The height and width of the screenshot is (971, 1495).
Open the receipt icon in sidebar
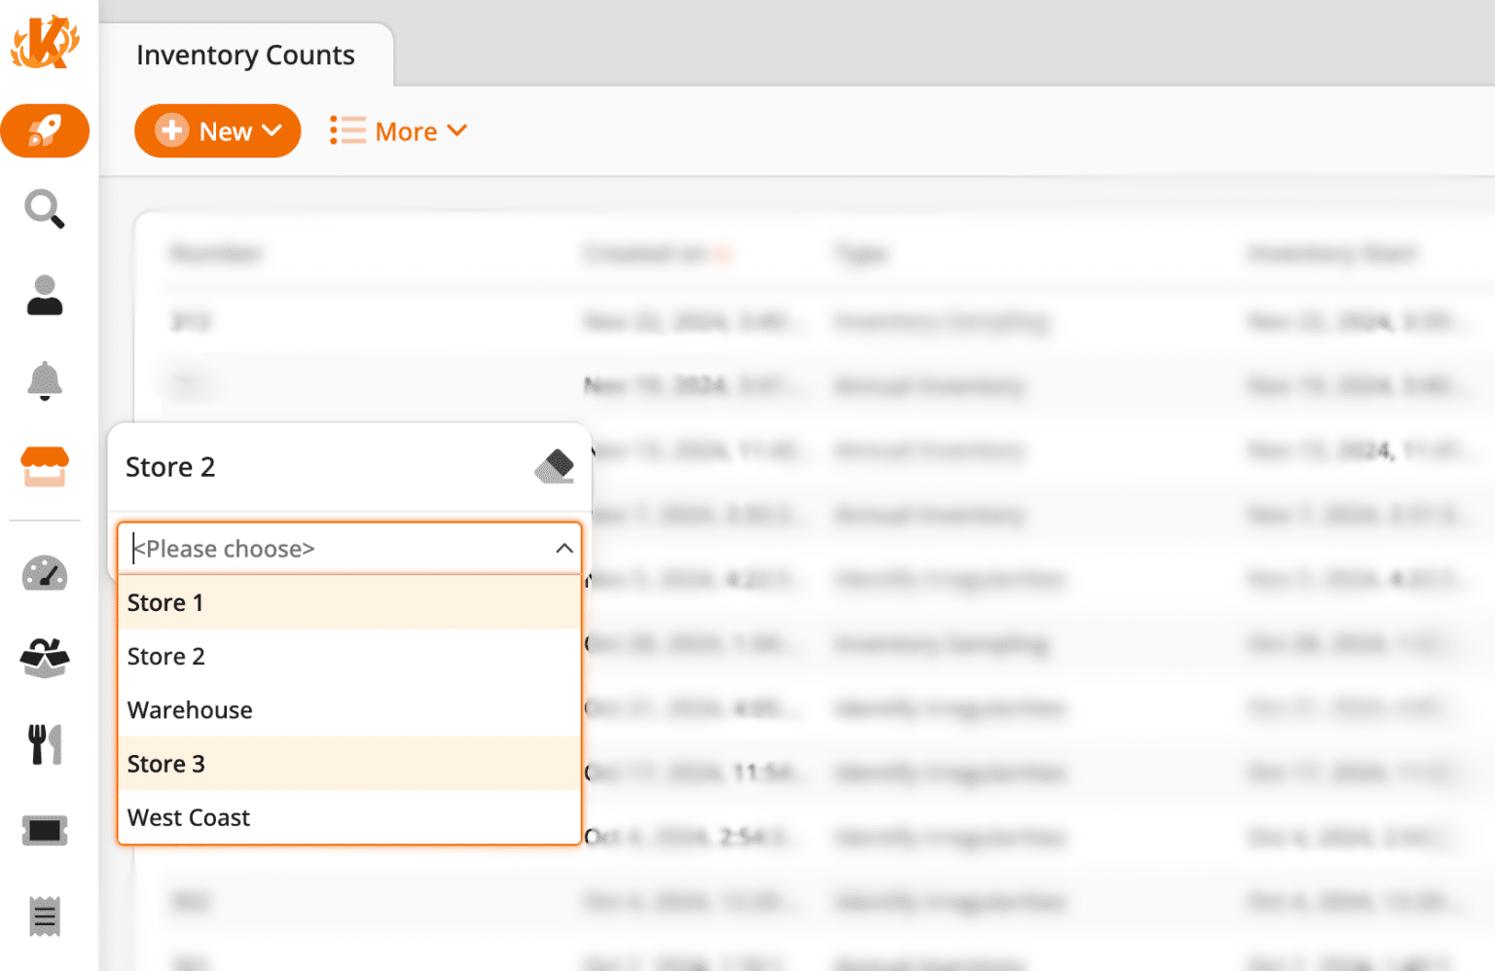pos(45,916)
